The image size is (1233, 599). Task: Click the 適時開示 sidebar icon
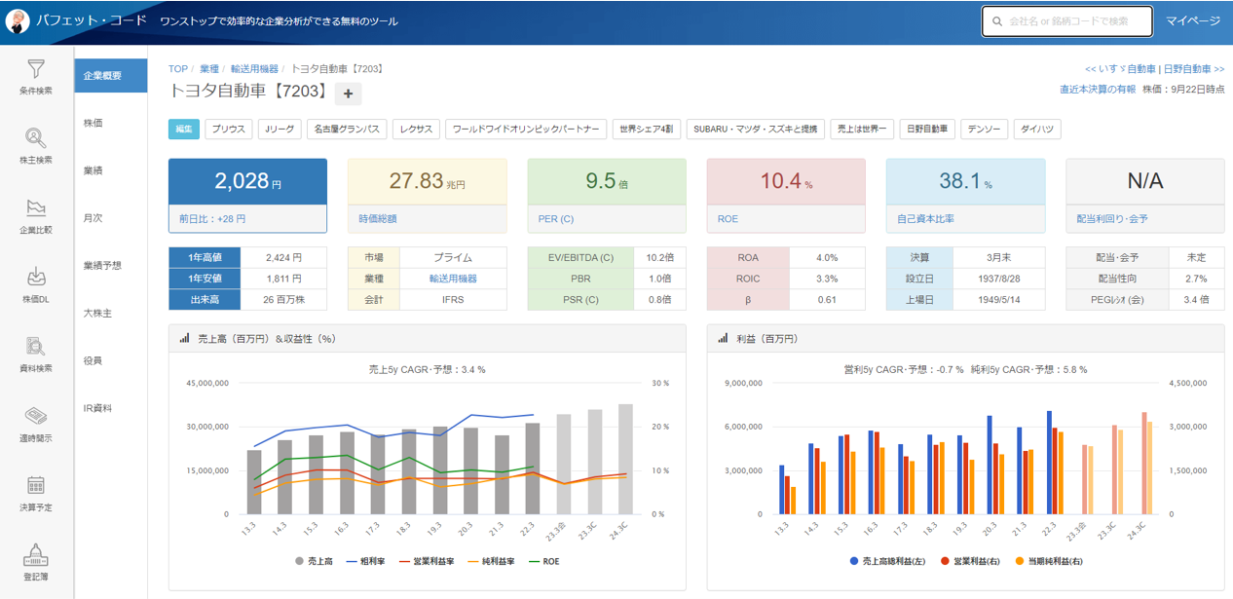click(36, 417)
